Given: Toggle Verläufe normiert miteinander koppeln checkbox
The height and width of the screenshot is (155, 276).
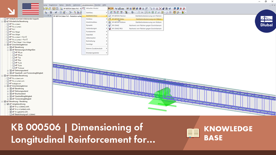Looking at the screenshot, I should pyautogui.click(x=5, y=19).
